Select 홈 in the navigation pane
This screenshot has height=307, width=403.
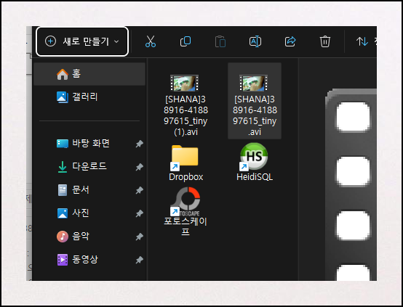89,74
